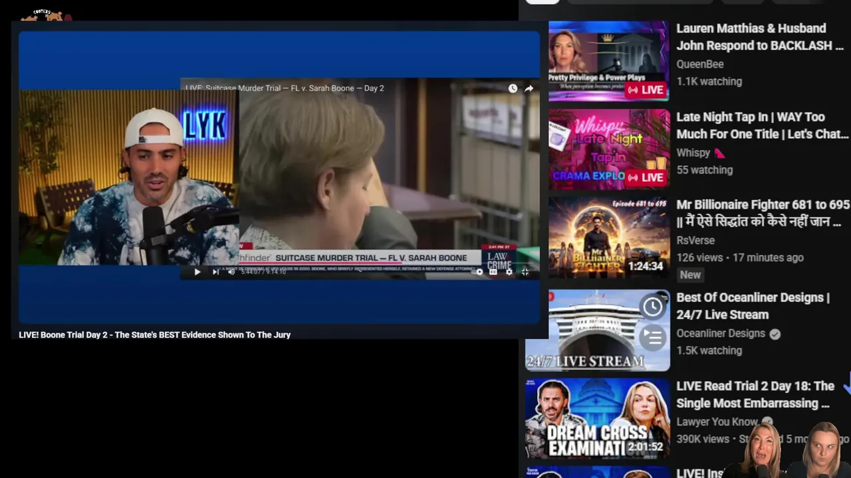Play the embedded Law & Crime video

click(197, 272)
